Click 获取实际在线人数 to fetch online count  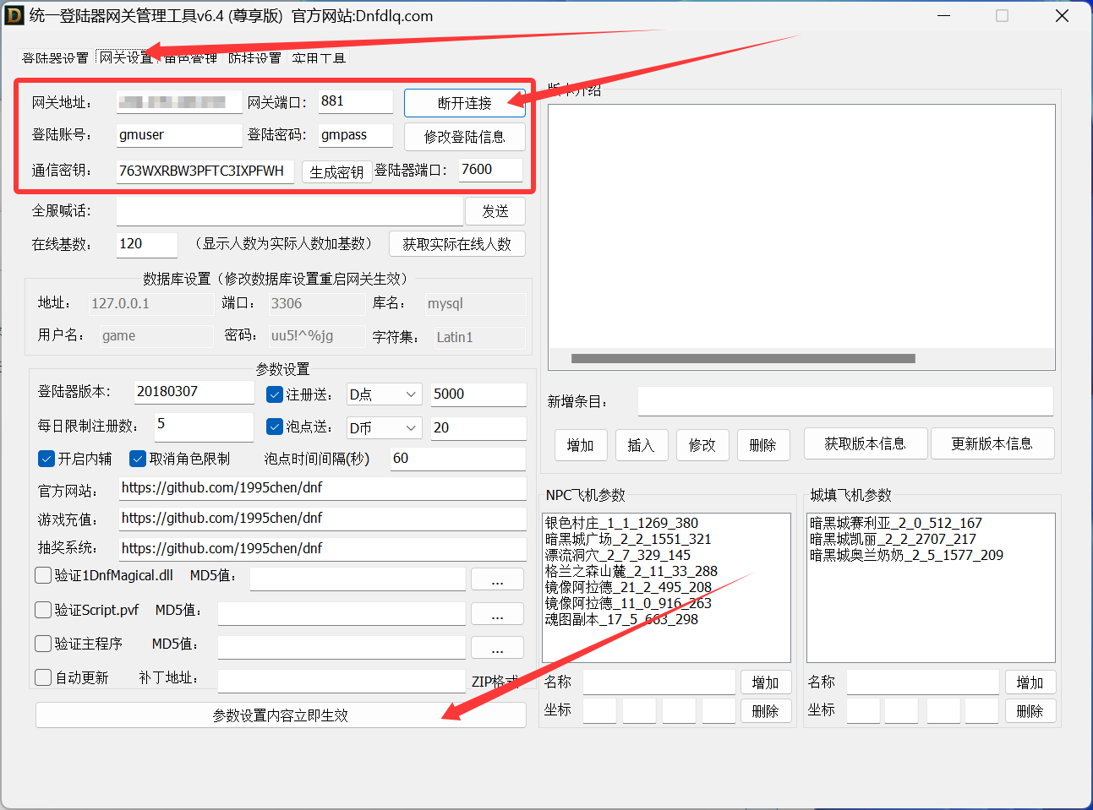click(x=456, y=243)
